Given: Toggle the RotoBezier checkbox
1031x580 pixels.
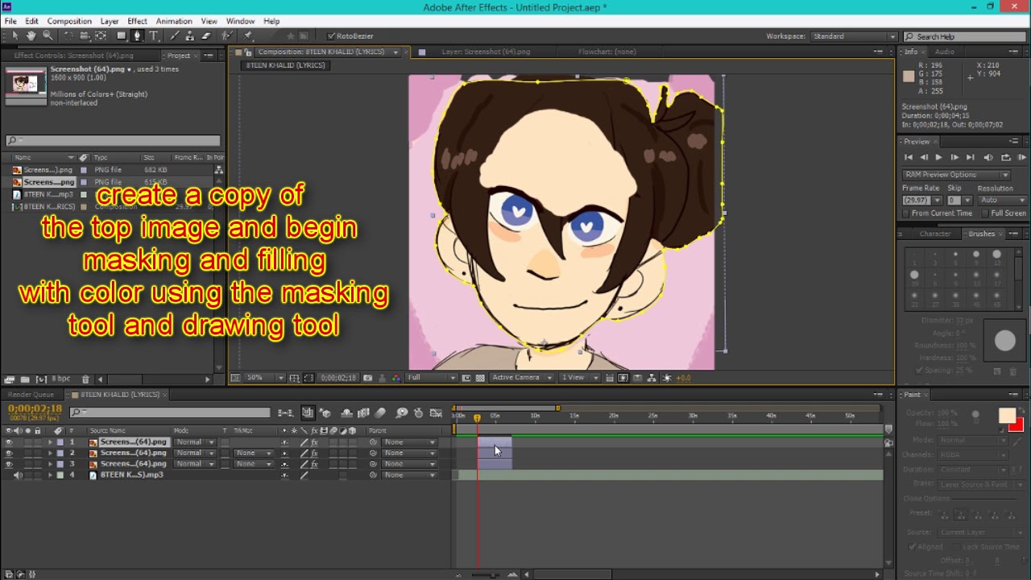Looking at the screenshot, I should tap(331, 36).
